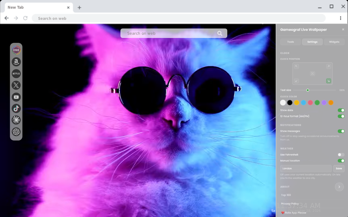This screenshot has height=217, width=348.
Task: Enable the Use Fahrenheit toggle
Action: pos(341,155)
